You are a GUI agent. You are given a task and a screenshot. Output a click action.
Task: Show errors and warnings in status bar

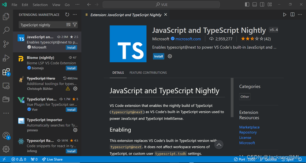[19, 159]
